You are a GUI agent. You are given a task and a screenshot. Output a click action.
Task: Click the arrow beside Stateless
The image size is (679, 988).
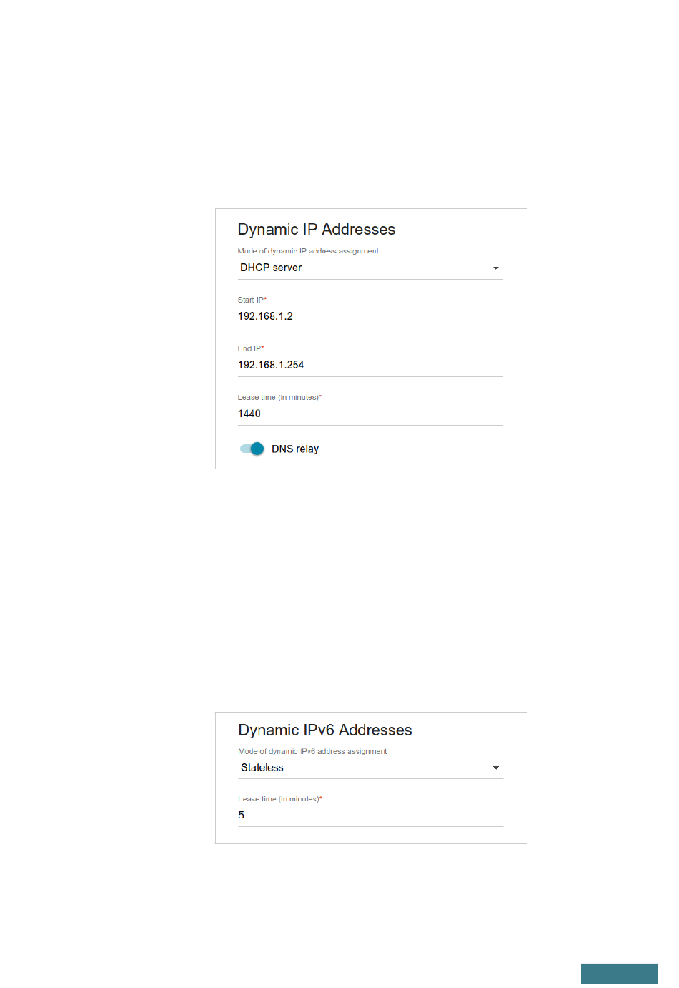coord(496,768)
